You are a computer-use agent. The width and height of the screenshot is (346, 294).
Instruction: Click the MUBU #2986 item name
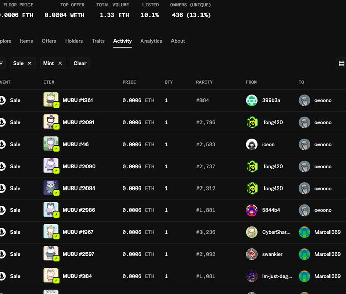click(79, 210)
